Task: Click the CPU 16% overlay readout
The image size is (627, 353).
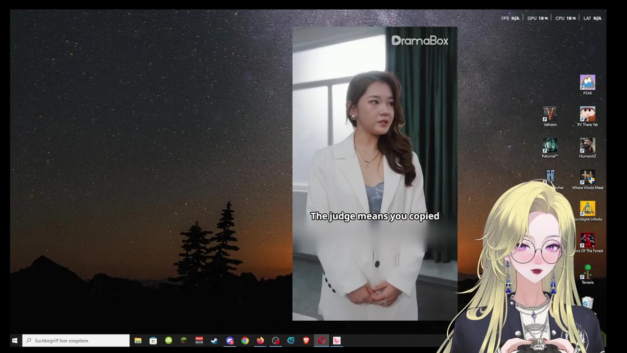Action: (x=566, y=18)
